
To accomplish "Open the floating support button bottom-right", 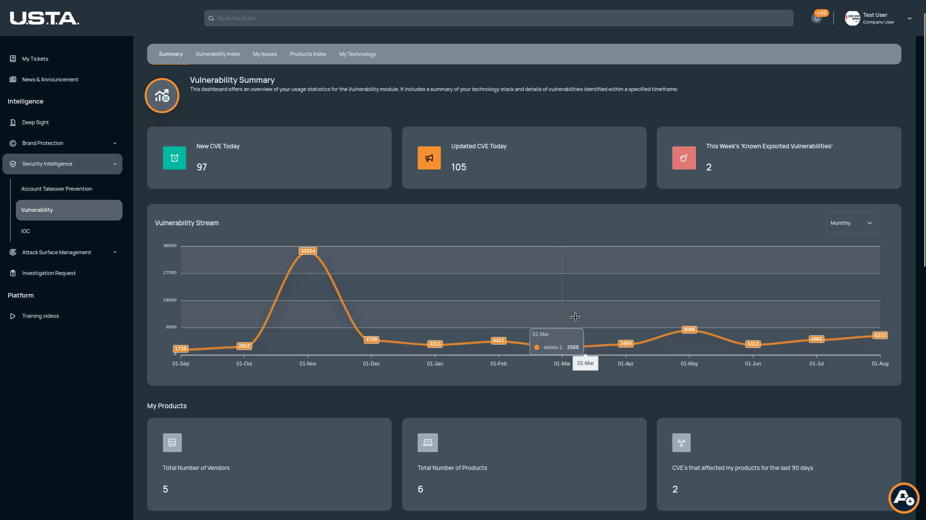I will coord(903,498).
